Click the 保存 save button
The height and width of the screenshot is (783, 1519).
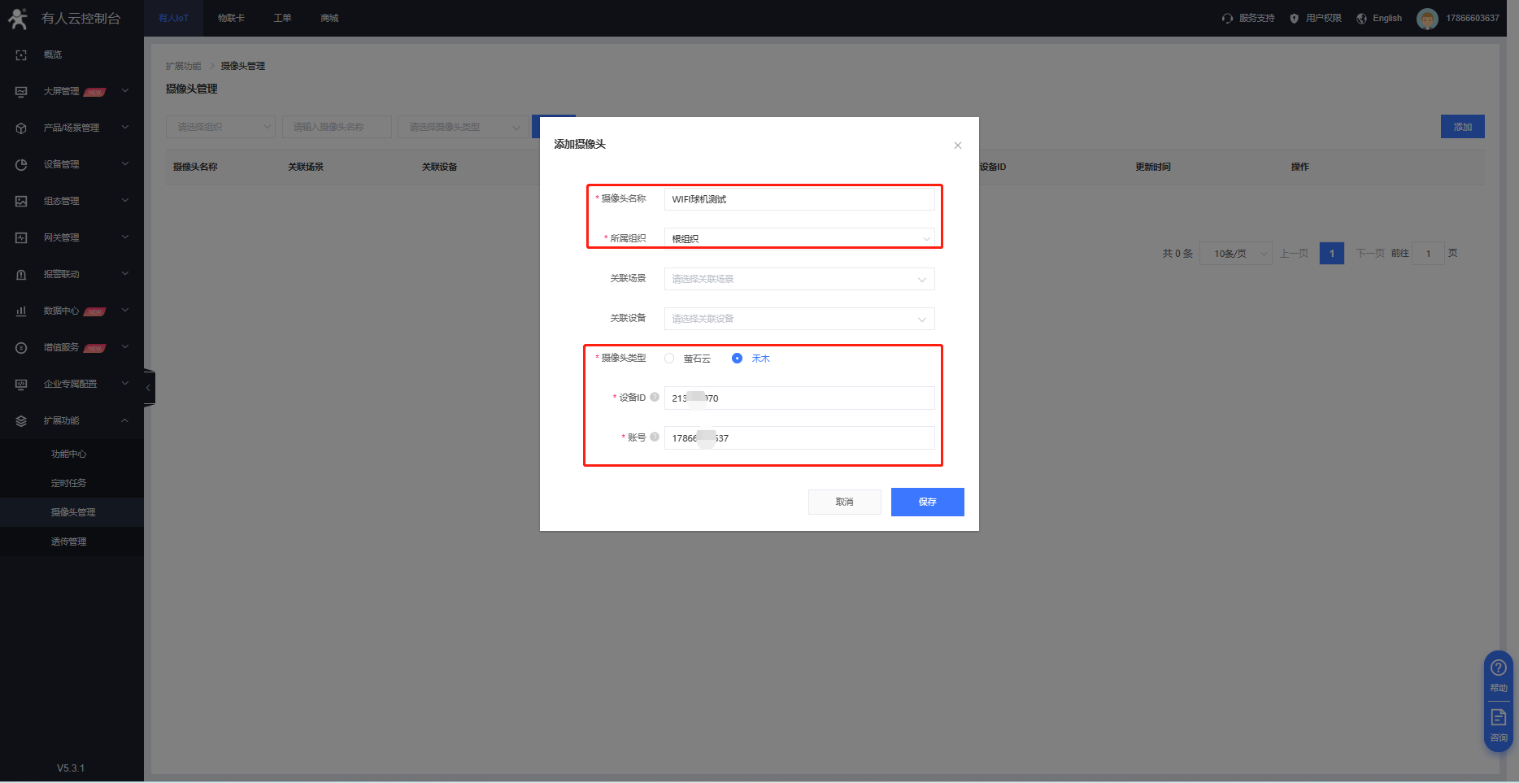click(927, 502)
